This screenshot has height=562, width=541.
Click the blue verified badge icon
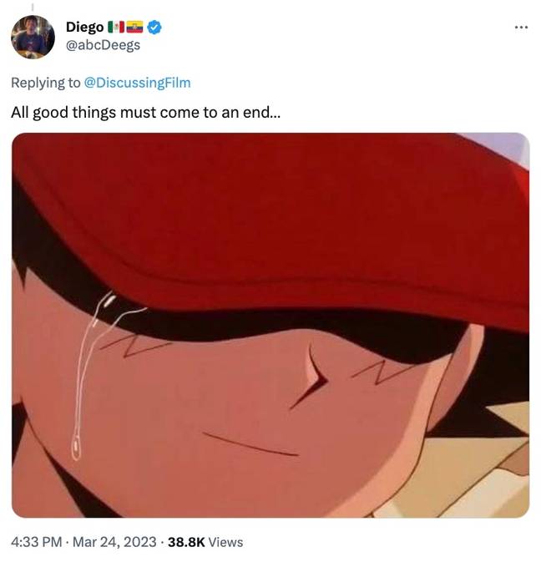pos(154,28)
